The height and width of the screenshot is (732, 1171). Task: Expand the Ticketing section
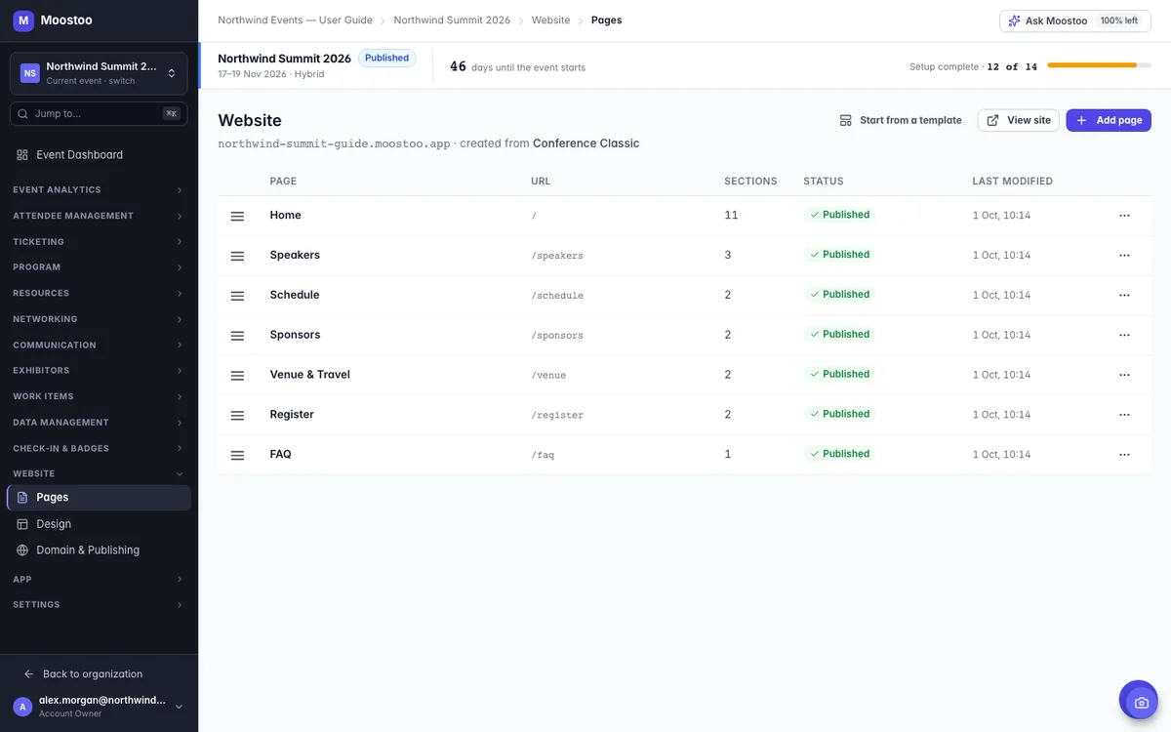(x=99, y=242)
